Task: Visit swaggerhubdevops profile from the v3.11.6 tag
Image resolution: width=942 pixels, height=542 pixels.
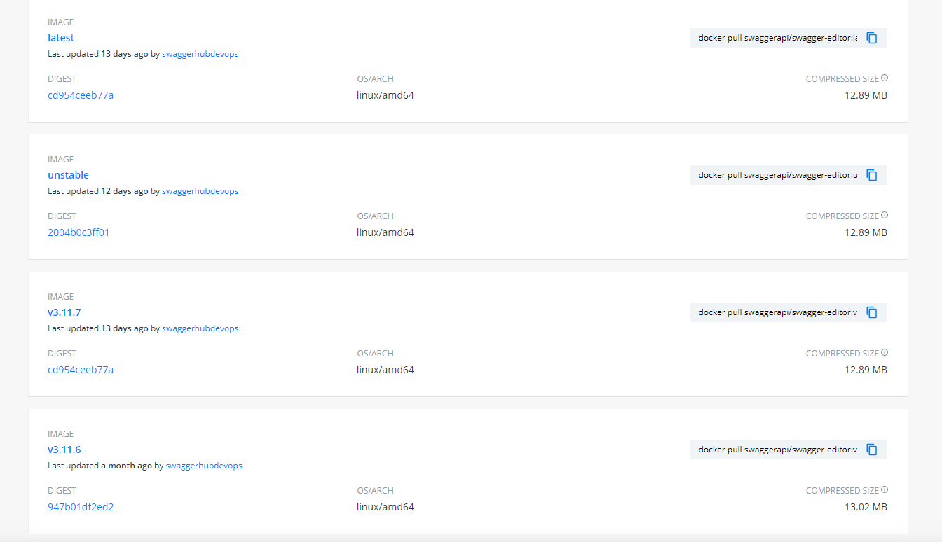Action: 204,465
